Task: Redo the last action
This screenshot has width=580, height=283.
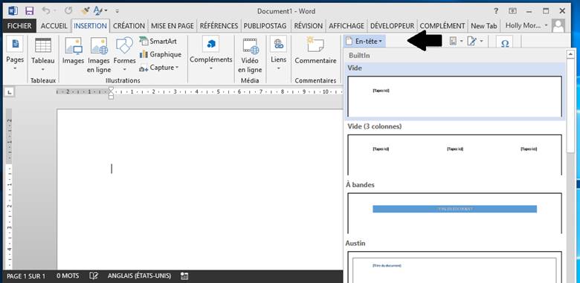Action: 68,10
